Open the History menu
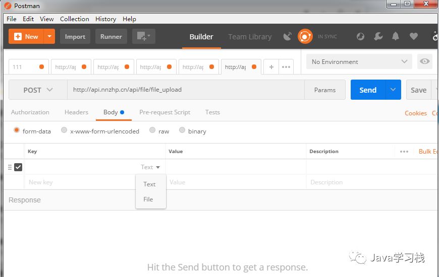The height and width of the screenshot is (277, 439). (x=106, y=19)
